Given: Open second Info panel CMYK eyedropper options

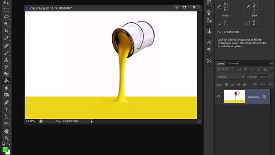Looking at the screenshot, I should (248, 7).
